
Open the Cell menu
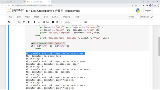[46, 17]
